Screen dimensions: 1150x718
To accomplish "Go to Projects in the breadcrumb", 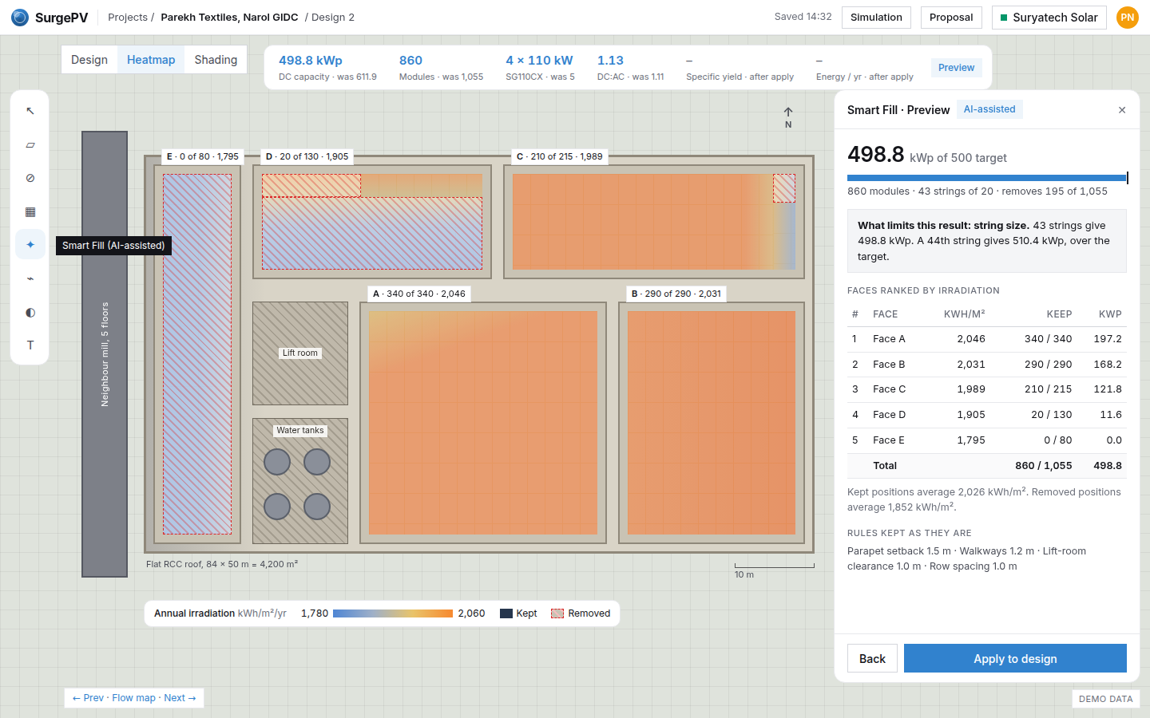I will pos(128,18).
